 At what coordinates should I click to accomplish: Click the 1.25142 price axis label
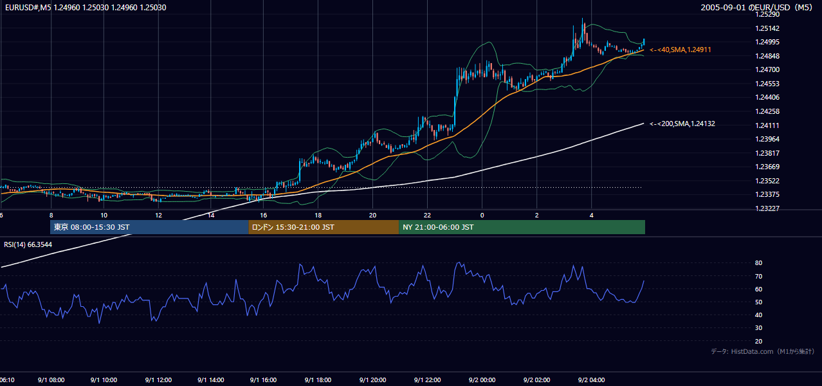point(767,28)
